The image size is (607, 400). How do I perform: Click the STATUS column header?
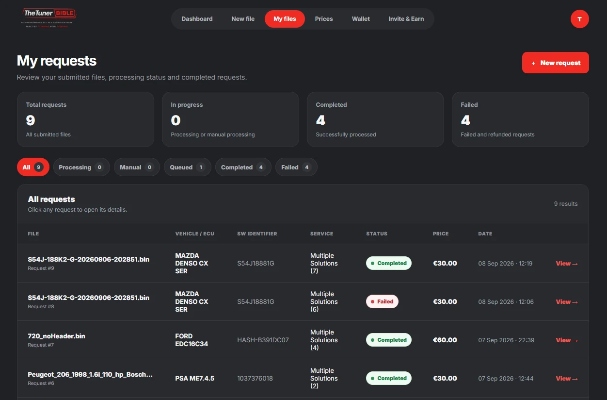(377, 233)
